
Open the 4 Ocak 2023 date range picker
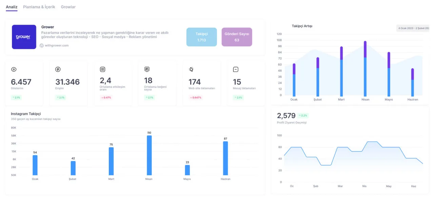[413, 28]
